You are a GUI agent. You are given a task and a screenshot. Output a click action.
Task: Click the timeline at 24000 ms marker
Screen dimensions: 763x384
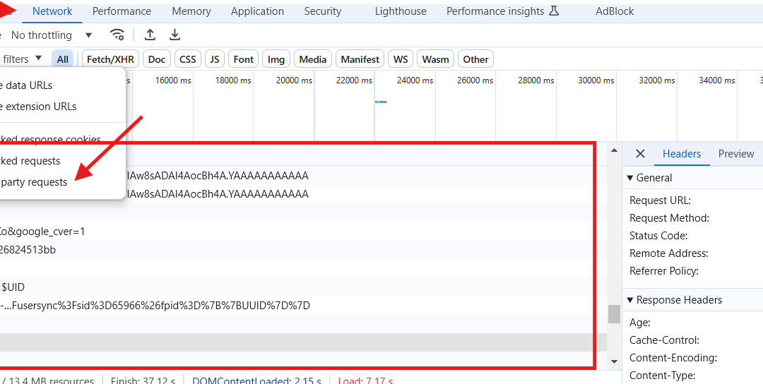click(414, 80)
